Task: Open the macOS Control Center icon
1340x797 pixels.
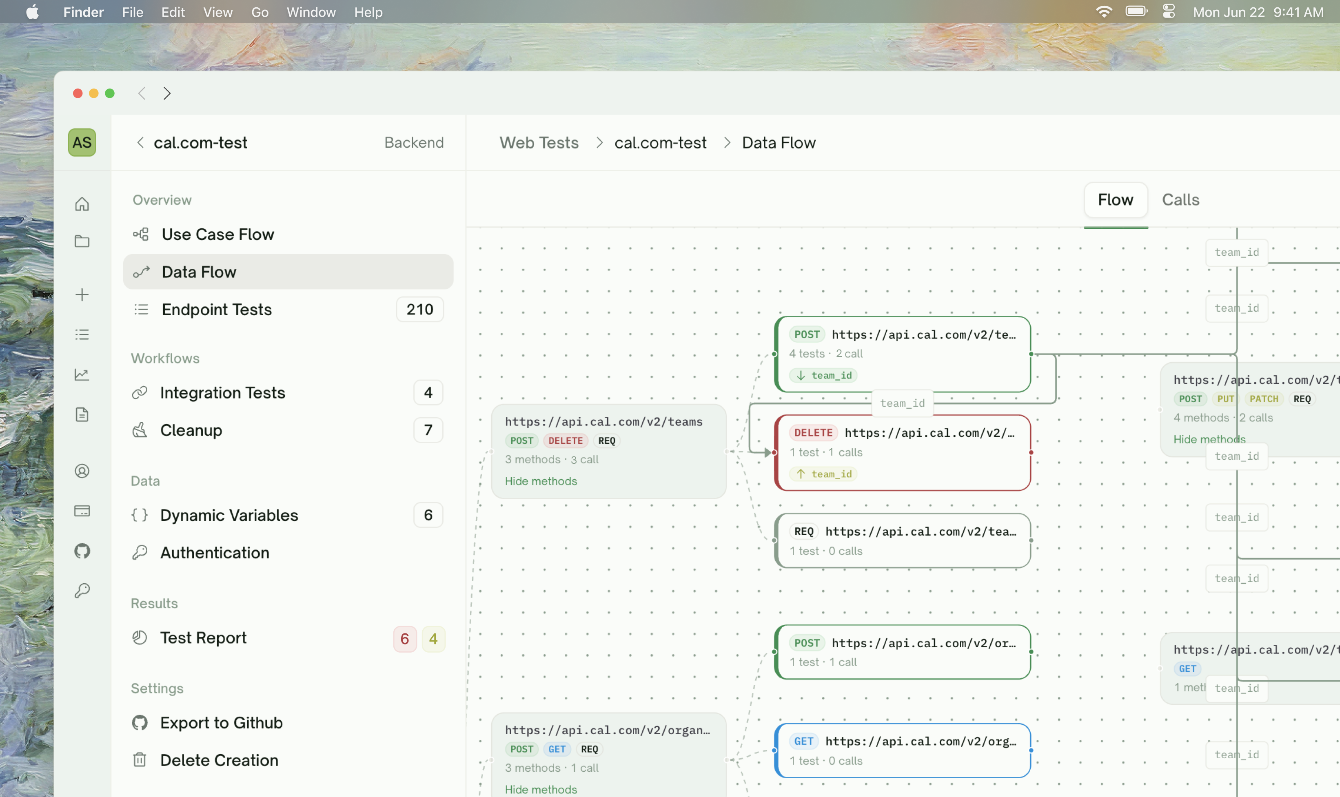Action: [1168, 12]
